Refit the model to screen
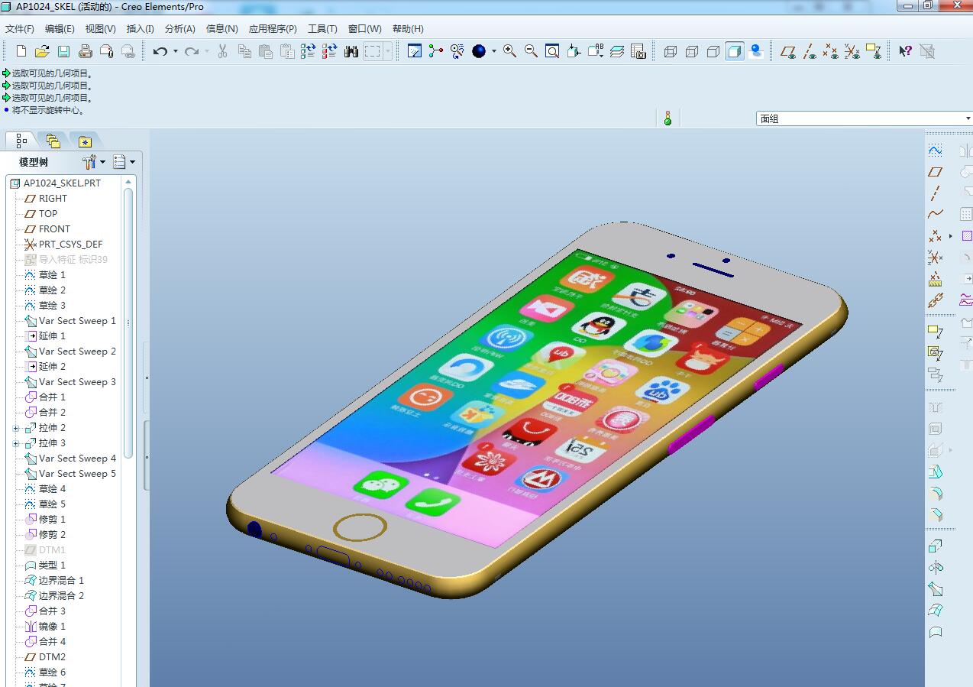973x687 pixels. 552,51
